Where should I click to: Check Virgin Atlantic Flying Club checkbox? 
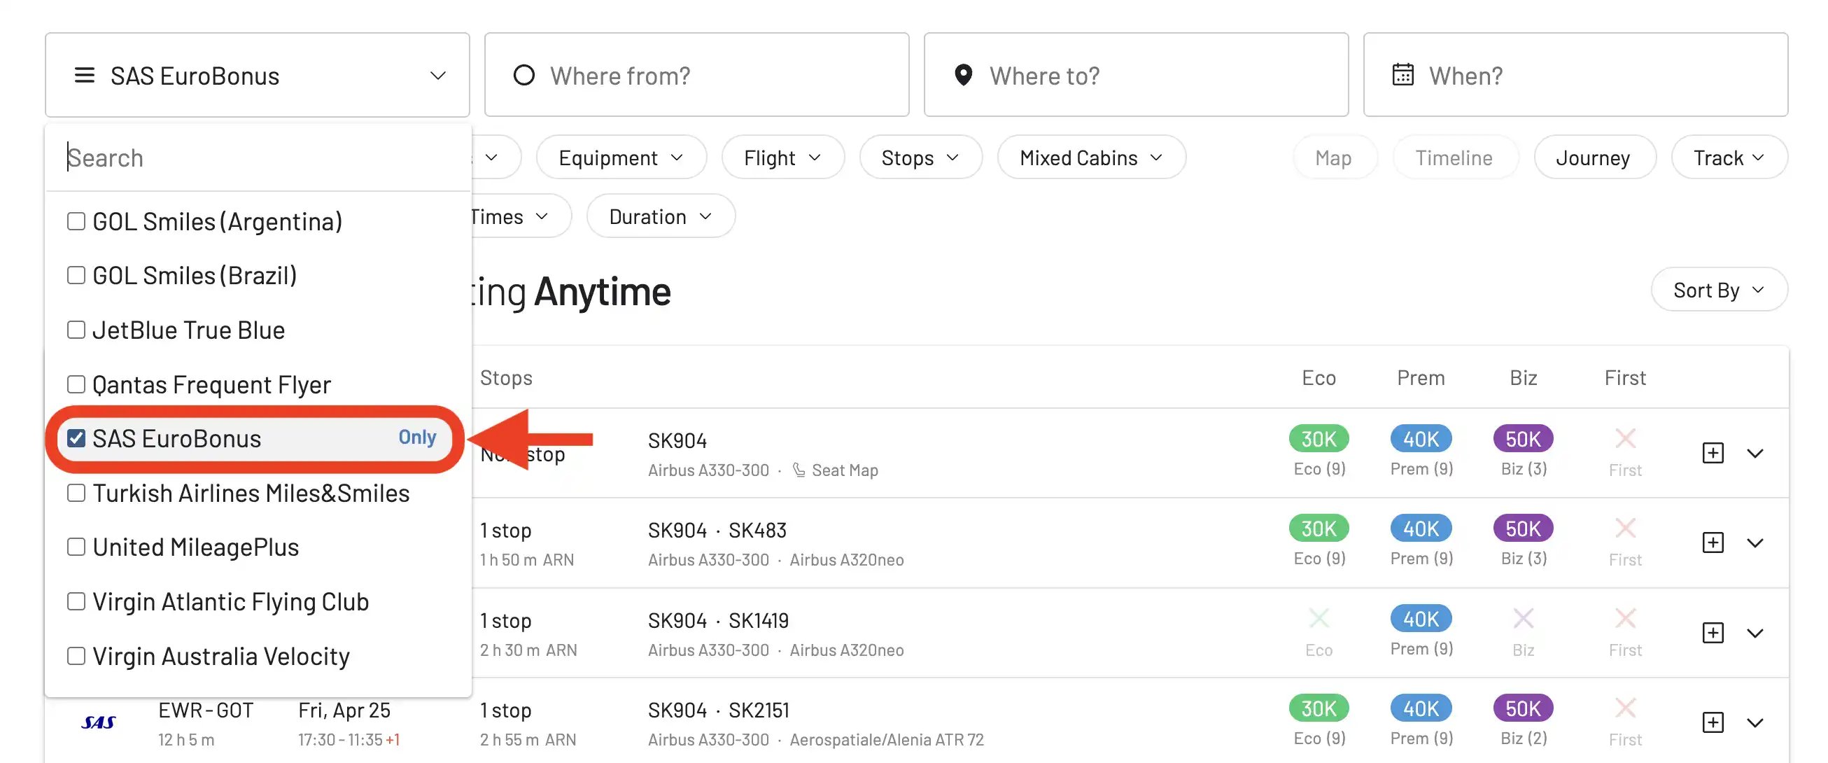[x=76, y=601]
